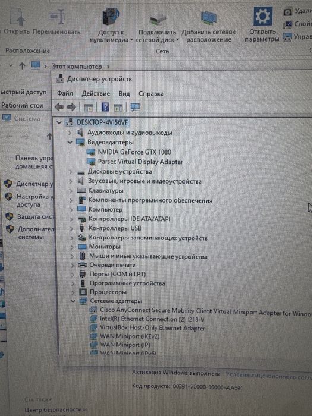Click Scan for hardware changes monitor icon
This screenshot has height=416, width=312.
(135, 107)
